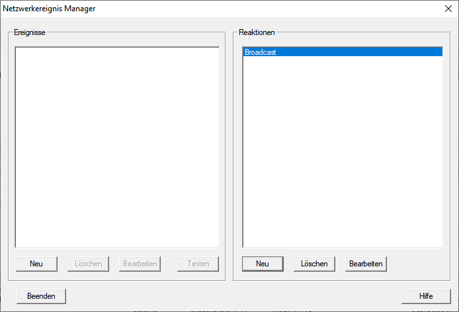The image size is (459, 312).
Task: Click the gap between Ereignisse Bearbeiten and Testen
Action: (x=169, y=264)
